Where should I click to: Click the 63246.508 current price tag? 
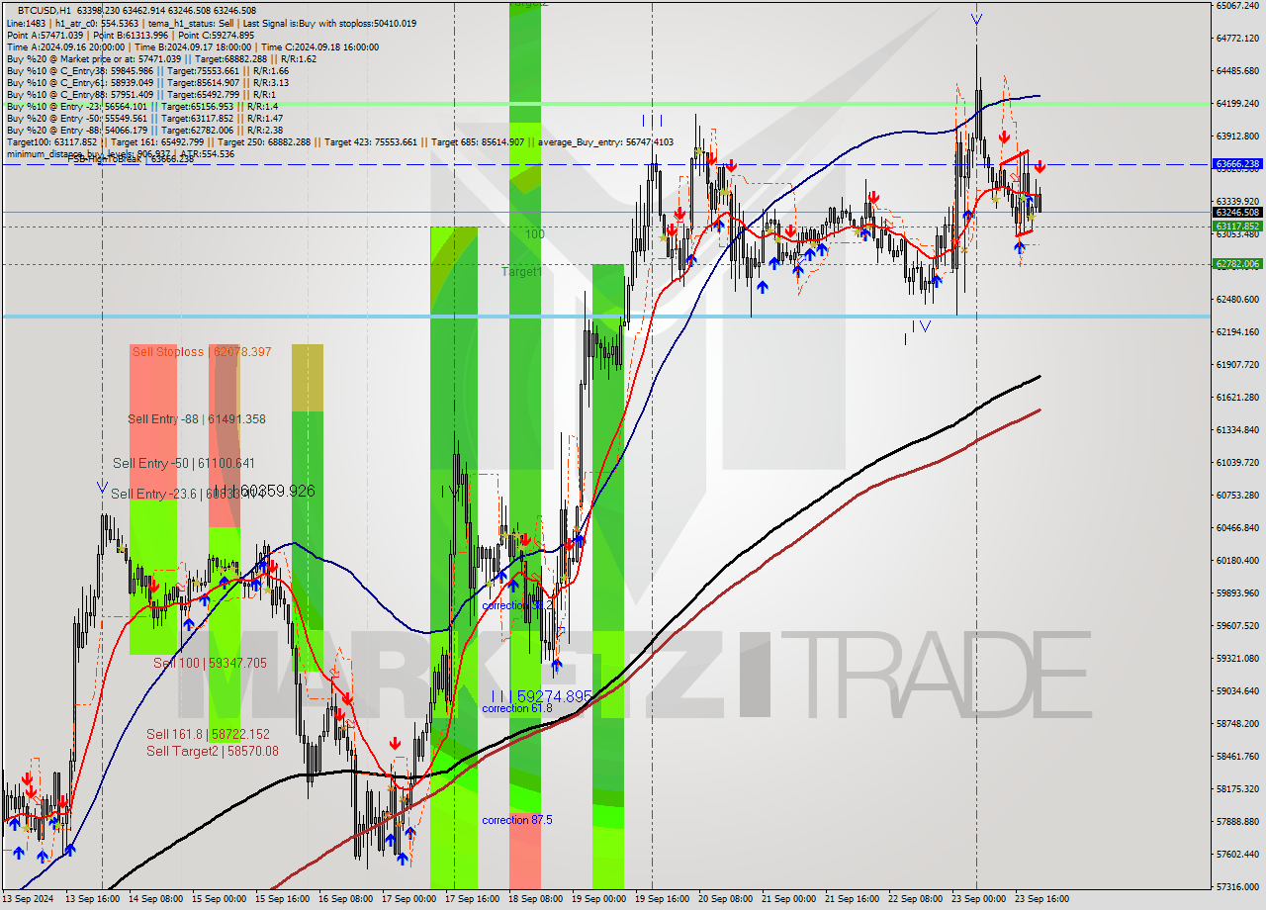click(1237, 212)
